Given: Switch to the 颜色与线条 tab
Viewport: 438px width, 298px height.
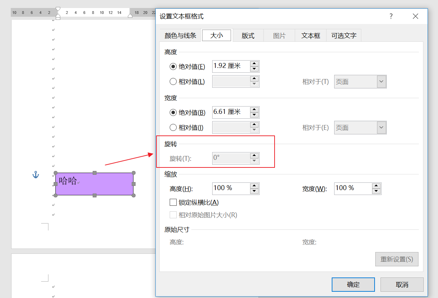Looking at the screenshot, I should pos(180,36).
